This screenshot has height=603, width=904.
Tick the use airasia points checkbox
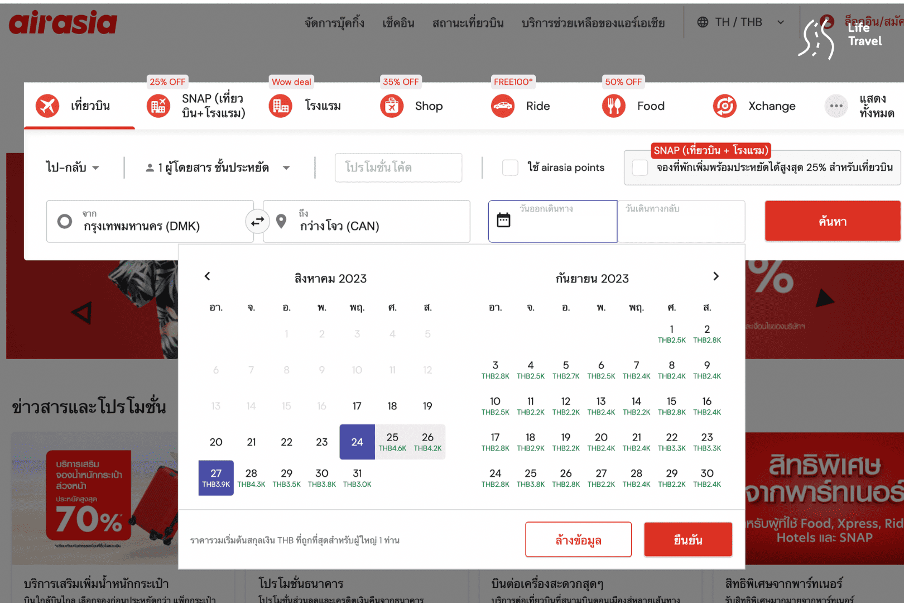click(510, 167)
